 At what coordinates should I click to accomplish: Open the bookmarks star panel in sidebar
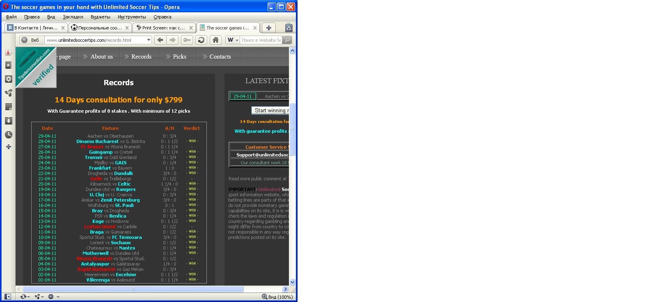8,65
